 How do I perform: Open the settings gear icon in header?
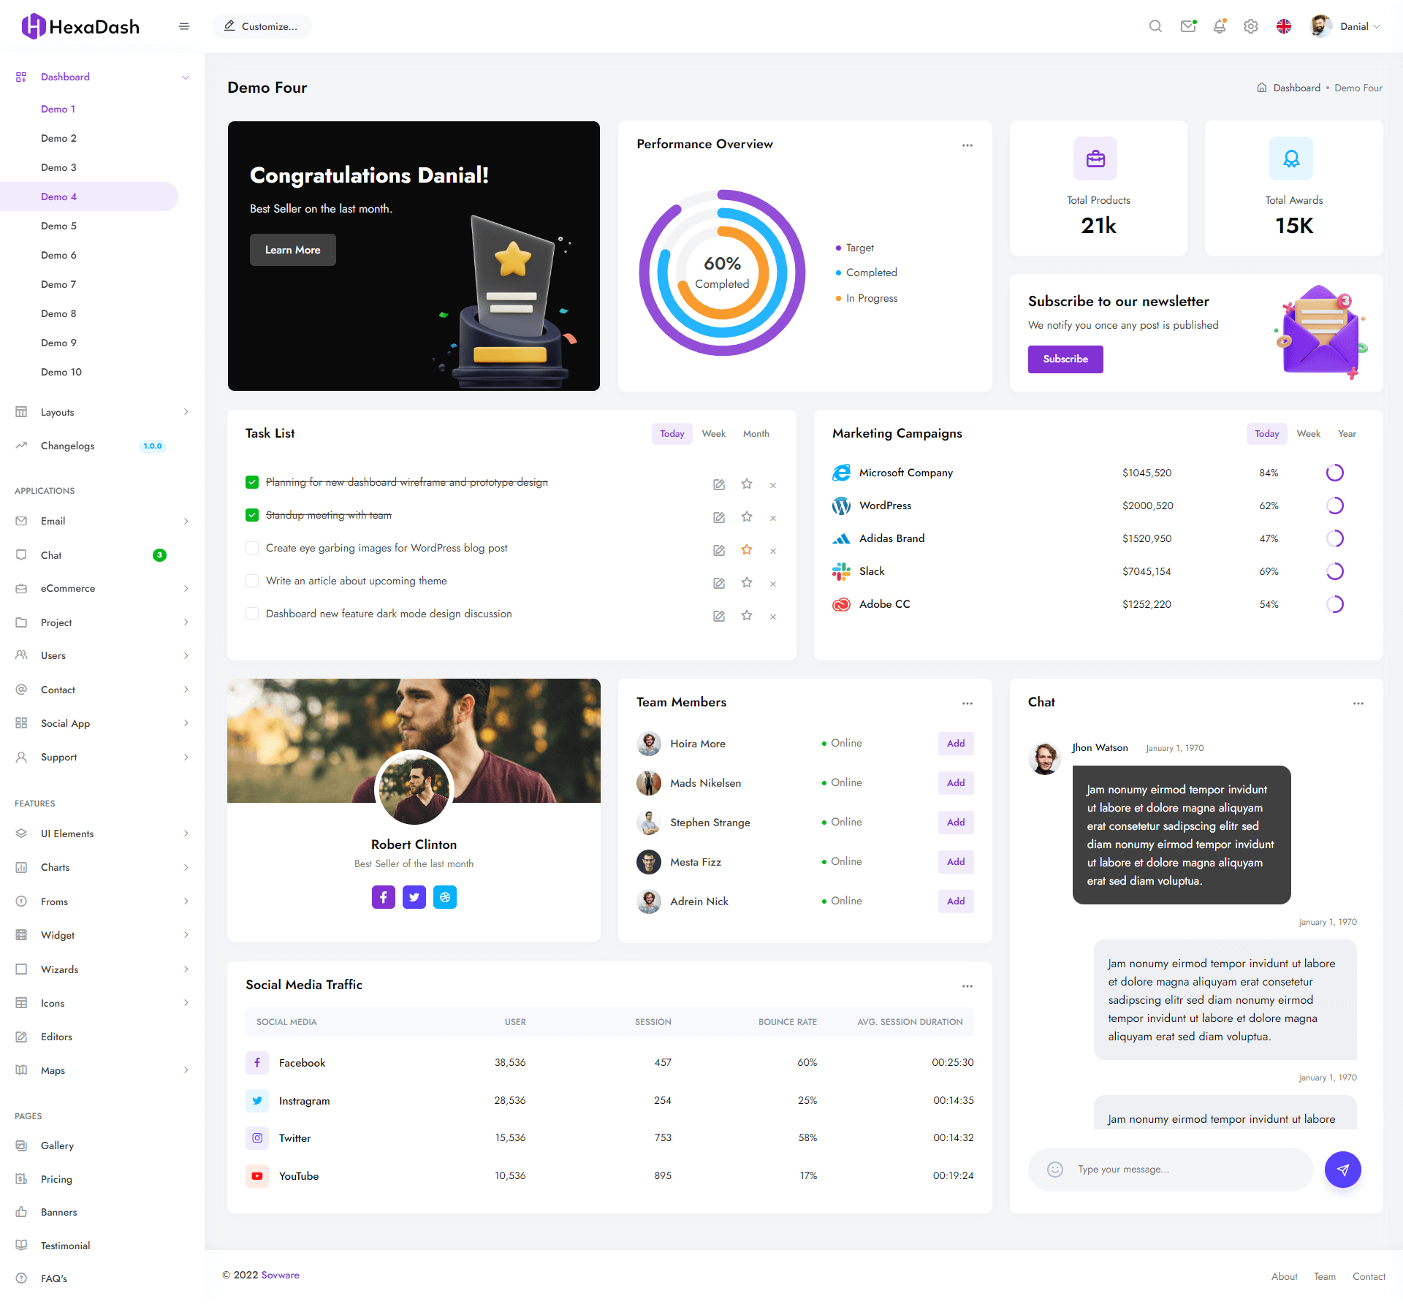coord(1251,26)
